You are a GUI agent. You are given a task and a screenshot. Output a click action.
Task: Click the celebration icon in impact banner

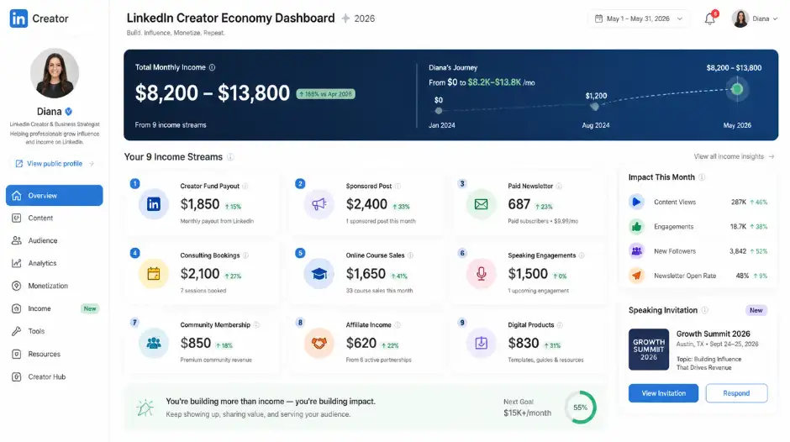click(x=145, y=408)
